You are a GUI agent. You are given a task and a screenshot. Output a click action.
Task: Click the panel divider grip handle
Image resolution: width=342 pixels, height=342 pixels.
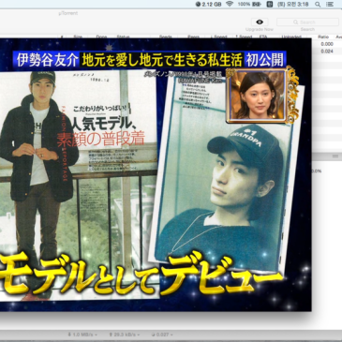click(x=335, y=156)
